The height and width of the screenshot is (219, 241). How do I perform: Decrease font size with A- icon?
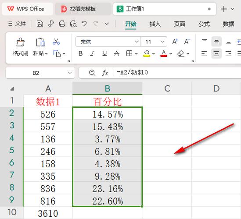tap(187, 42)
